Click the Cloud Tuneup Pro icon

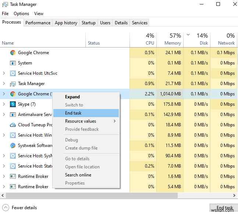tap(13, 125)
